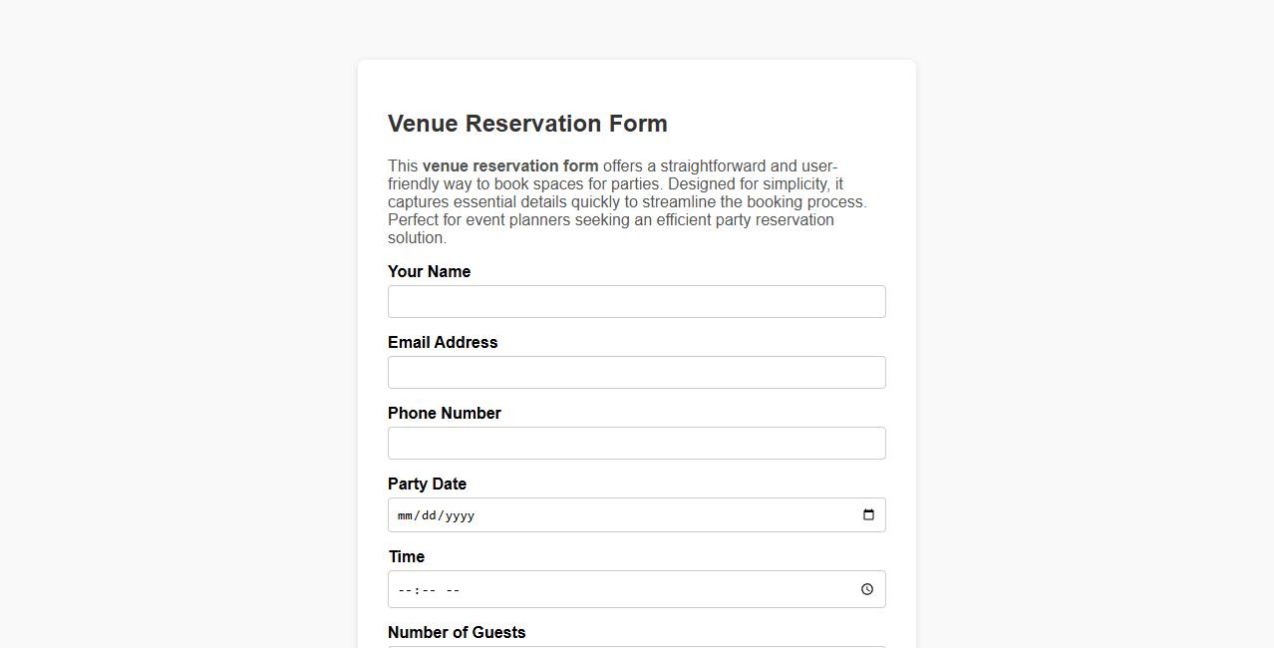The image size is (1274, 648).
Task: Click the Number of Guests label
Action: tap(457, 632)
